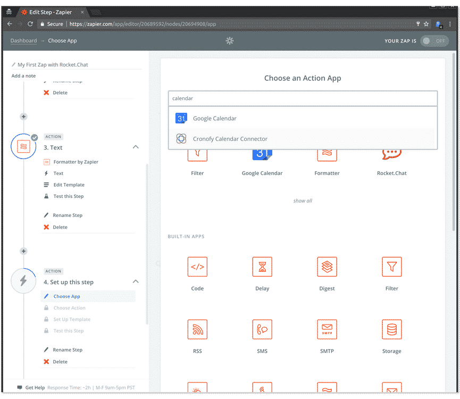The width and height of the screenshot is (460, 399).
Task: Click the step 4 lightning bolt circle
Action: pyautogui.click(x=23, y=281)
